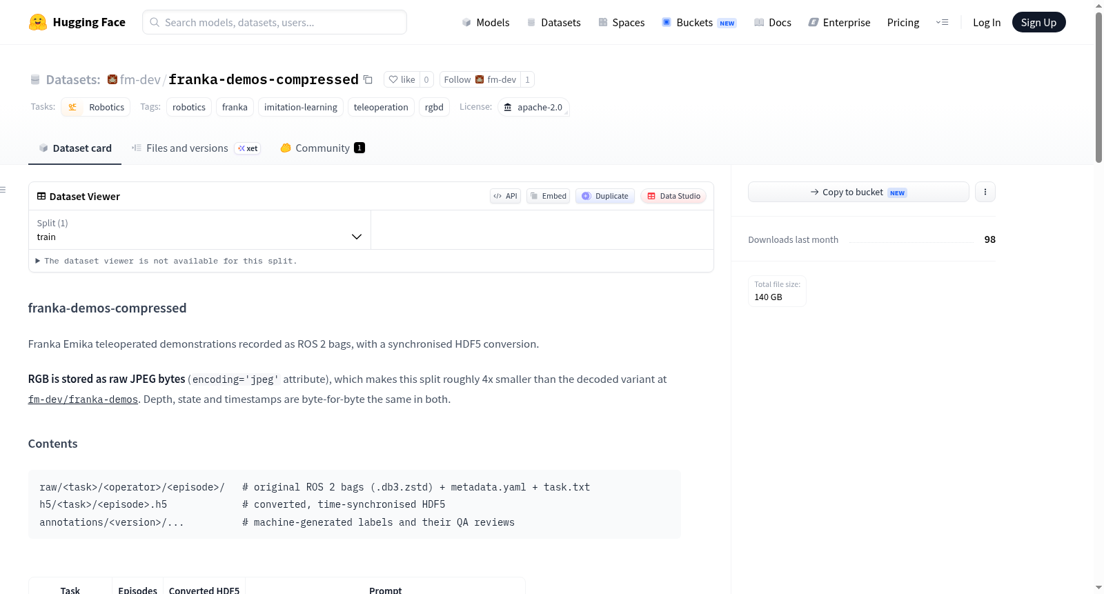
Task: Click the 'Dataset Viewer' heading
Action: (x=85, y=197)
